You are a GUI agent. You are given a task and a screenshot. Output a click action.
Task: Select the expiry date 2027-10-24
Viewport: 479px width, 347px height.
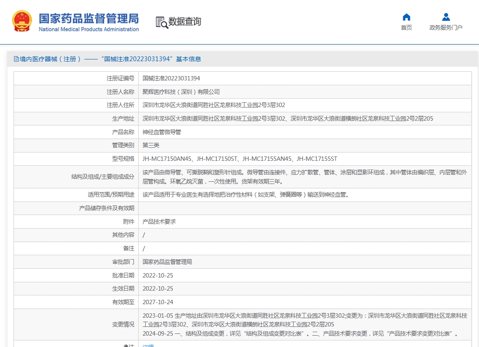click(x=158, y=302)
